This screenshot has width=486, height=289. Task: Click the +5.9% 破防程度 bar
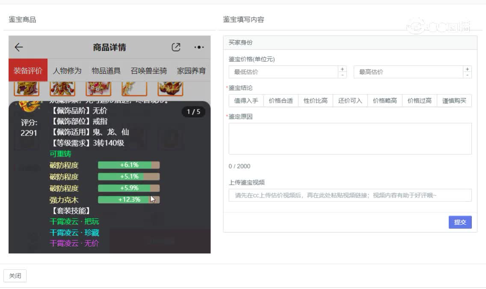pos(129,188)
